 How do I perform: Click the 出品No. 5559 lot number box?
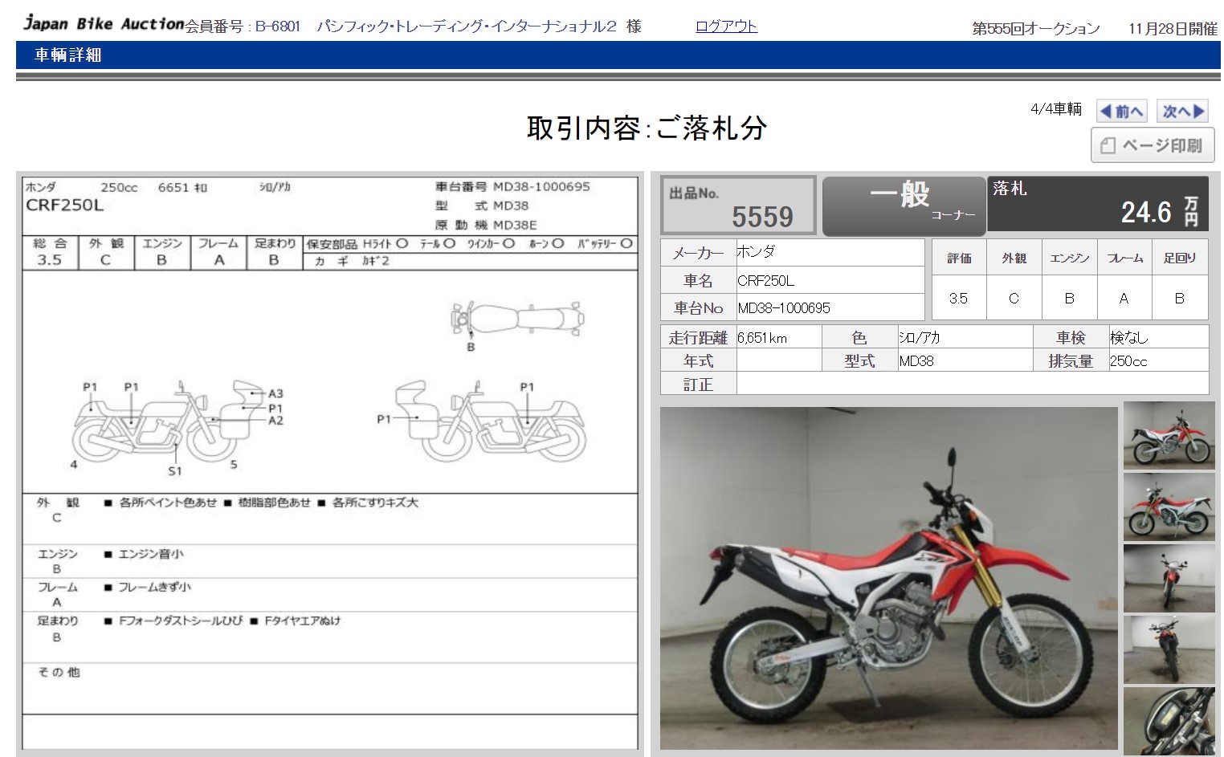738,206
